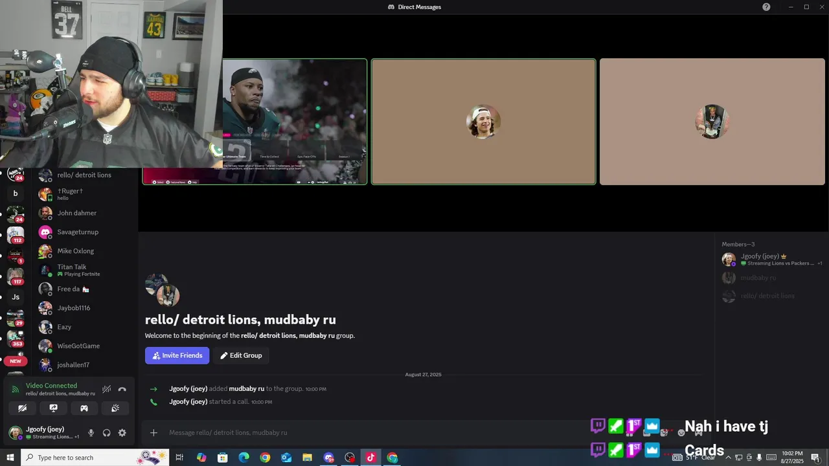Open Outlook from the taskbar
829x466 pixels.
[286, 458]
